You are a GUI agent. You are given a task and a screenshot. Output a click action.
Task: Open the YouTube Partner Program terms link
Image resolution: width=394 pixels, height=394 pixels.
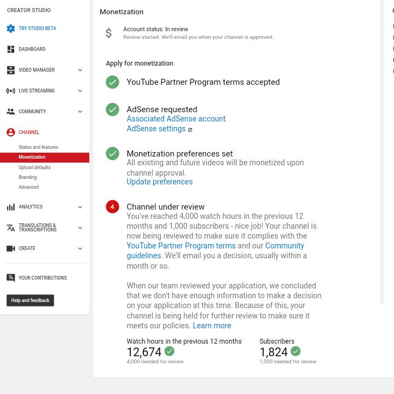(x=181, y=246)
